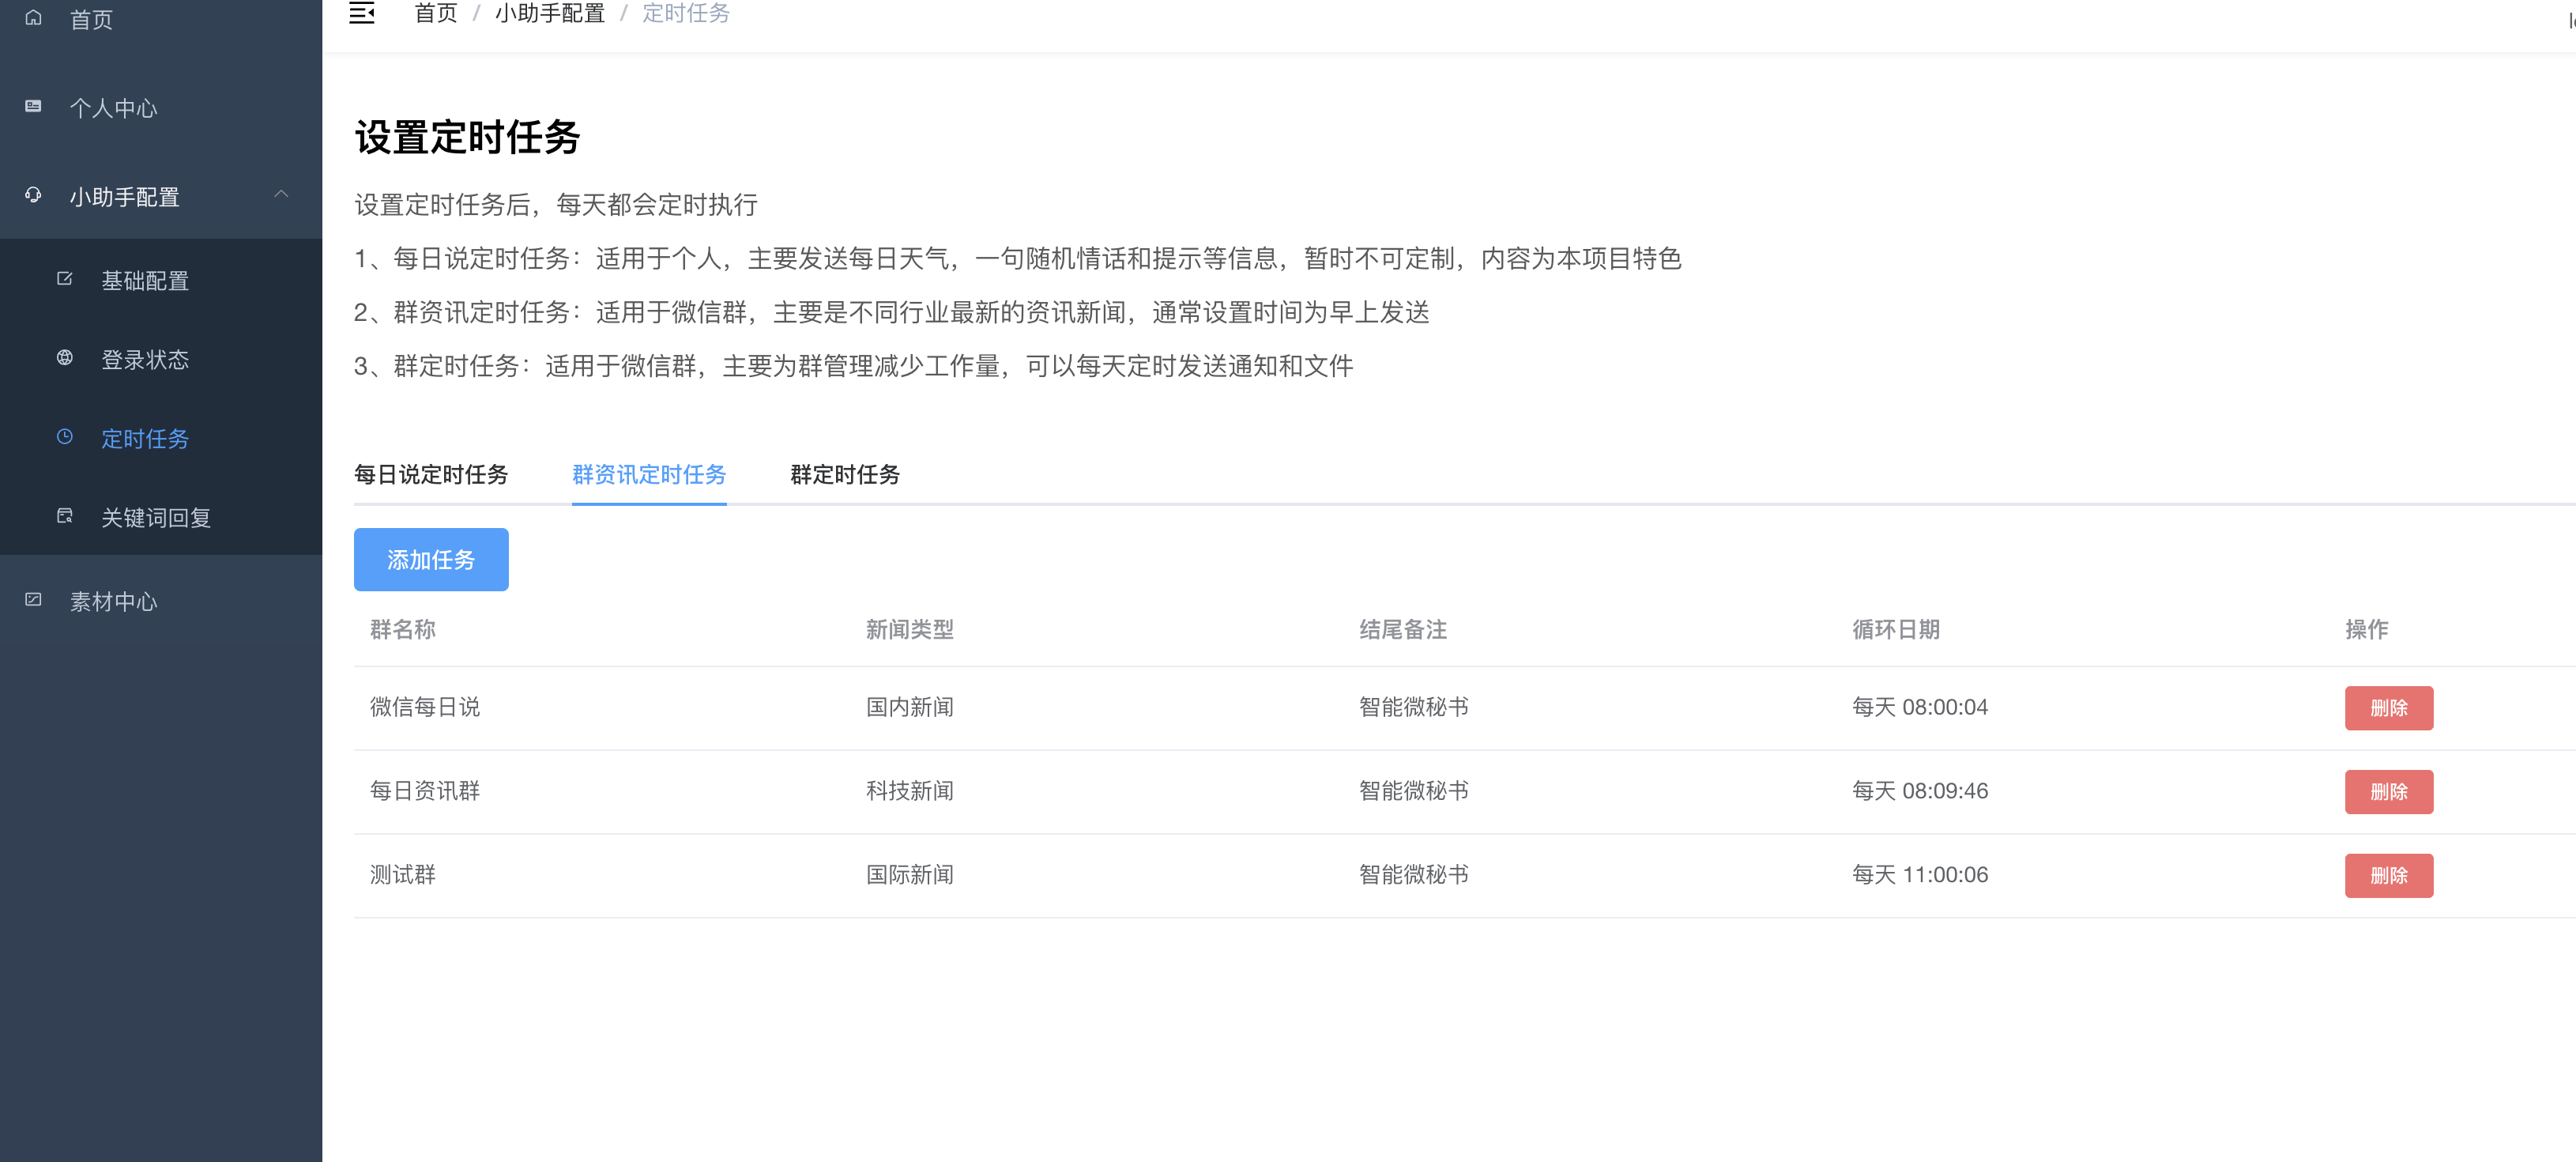Click the 素材中心 sidebar icon
The image size is (2576, 1162).
coord(33,600)
